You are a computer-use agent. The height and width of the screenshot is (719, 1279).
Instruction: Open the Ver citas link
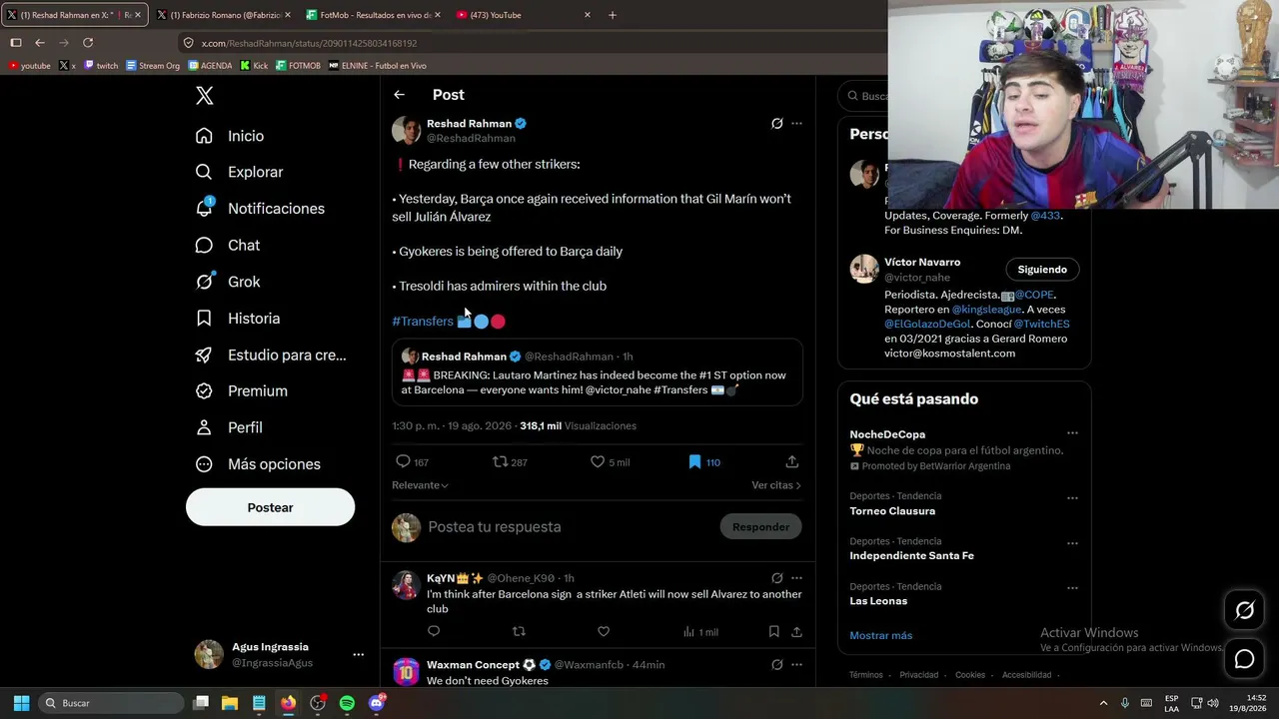776,485
